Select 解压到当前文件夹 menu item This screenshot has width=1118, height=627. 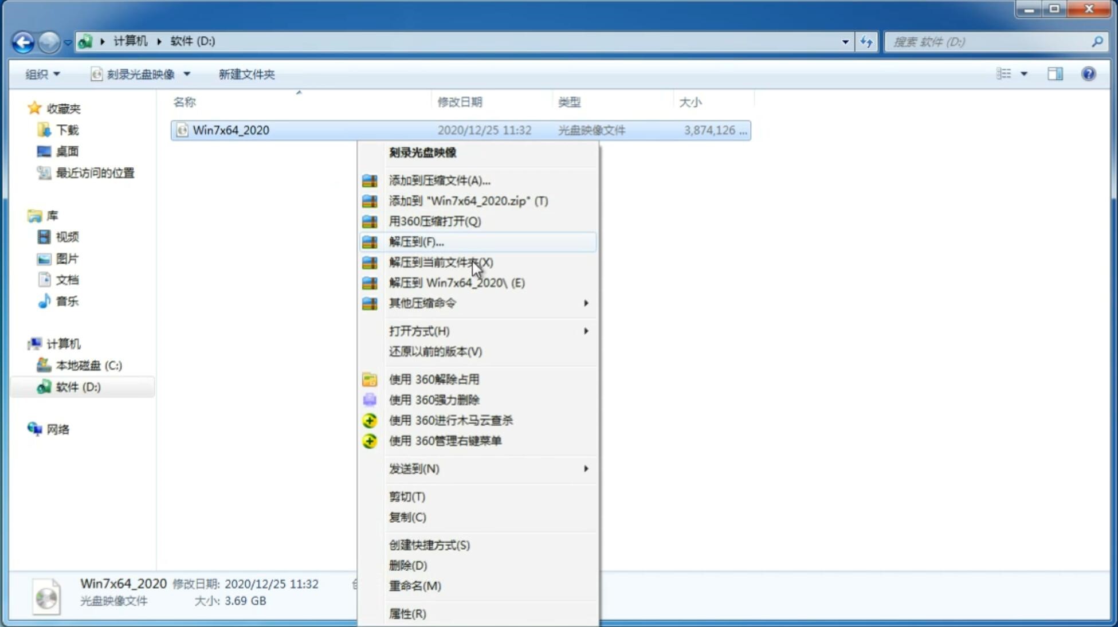441,262
